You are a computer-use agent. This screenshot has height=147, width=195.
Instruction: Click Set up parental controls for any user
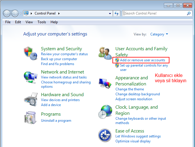(144, 67)
